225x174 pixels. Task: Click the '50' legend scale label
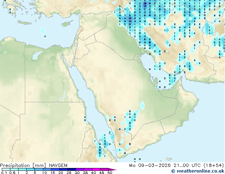tap(110, 173)
